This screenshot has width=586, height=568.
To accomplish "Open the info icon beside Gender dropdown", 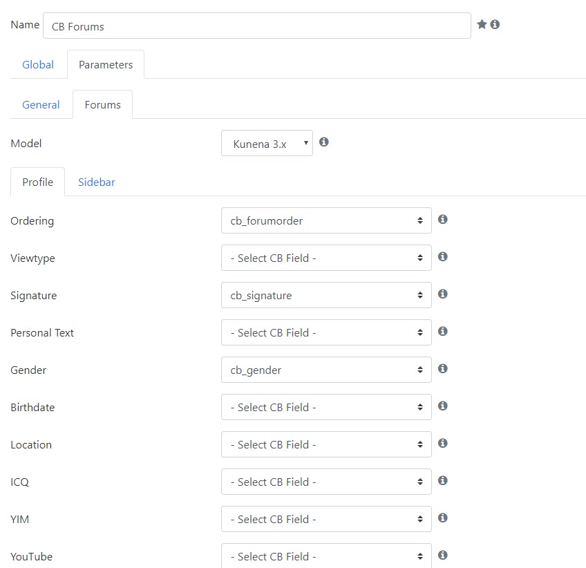I will click(x=442, y=369).
